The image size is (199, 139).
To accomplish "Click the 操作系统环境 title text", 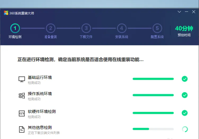I will (x=40, y=94).
